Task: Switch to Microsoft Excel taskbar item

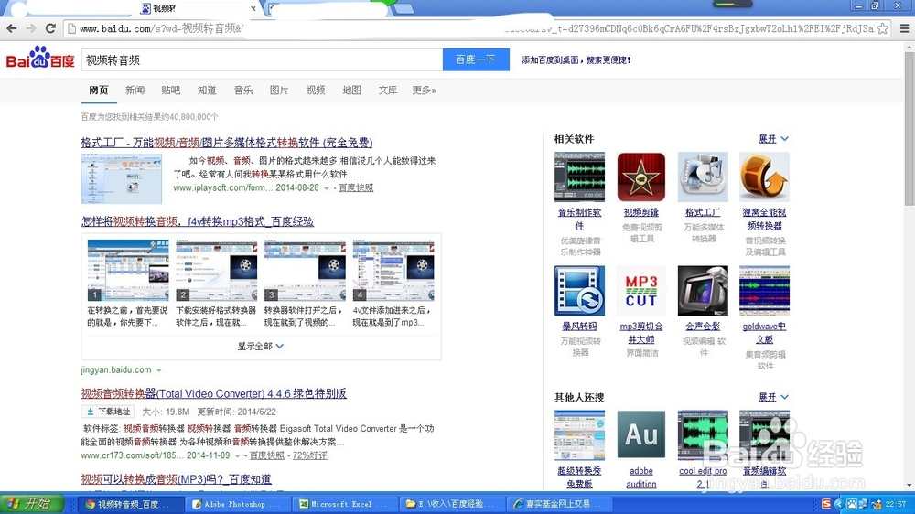Action: [x=344, y=504]
